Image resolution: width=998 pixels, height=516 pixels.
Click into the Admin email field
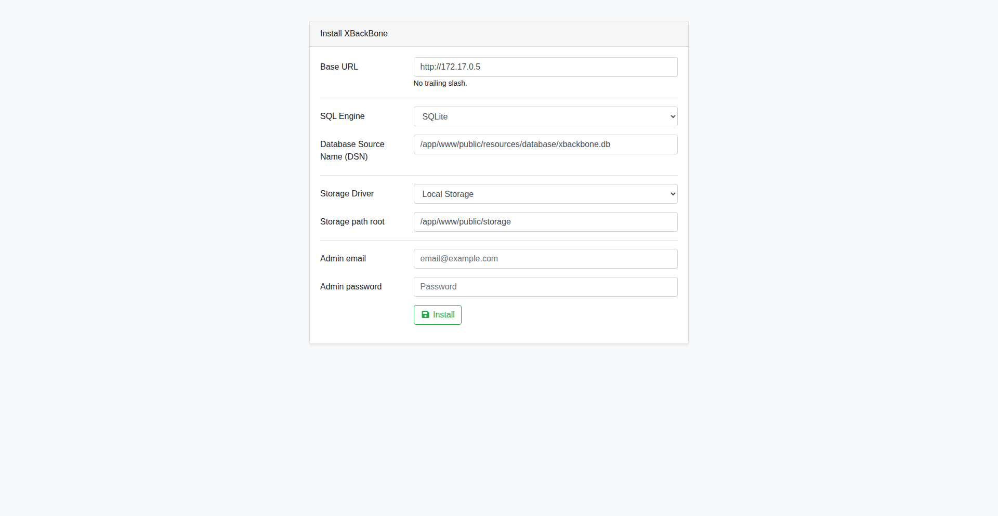click(545, 259)
